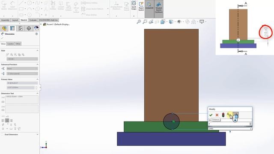Screen dimensions: 274x154
Task: Select the Circle sketch tool
Action: 30,3
